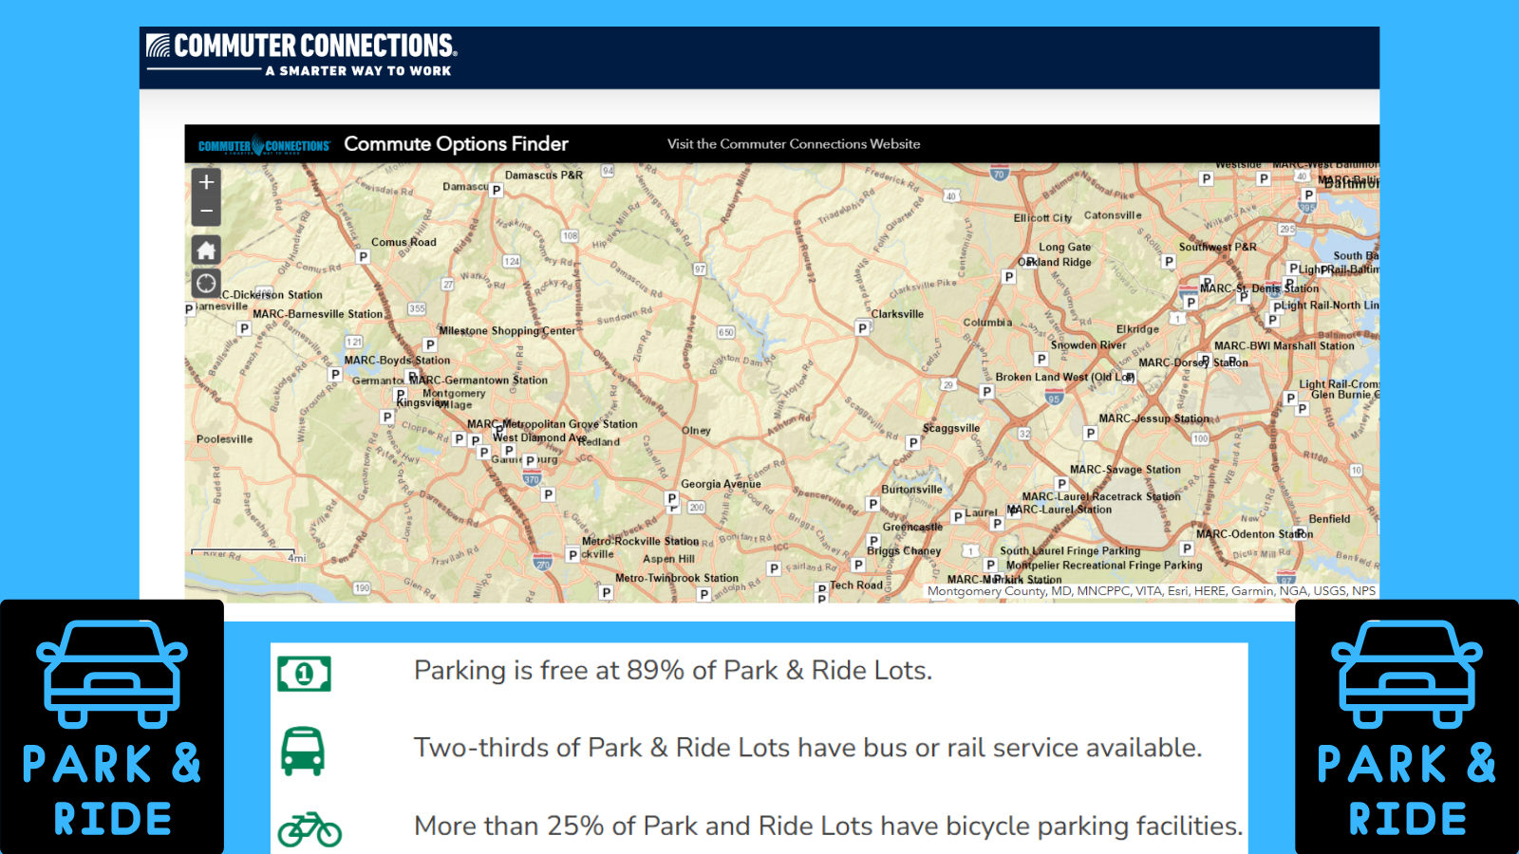Reset map to home extent
1519x854 pixels.
206,251
